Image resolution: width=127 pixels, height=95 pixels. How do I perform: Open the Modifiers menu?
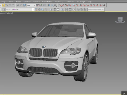27,2
